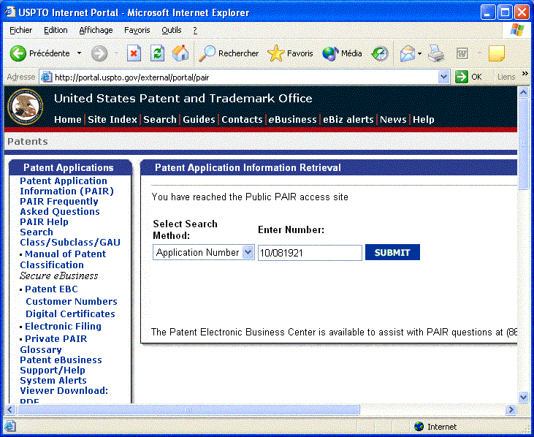
Task: Open the Patent EBC link
Action: click(x=51, y=289)
